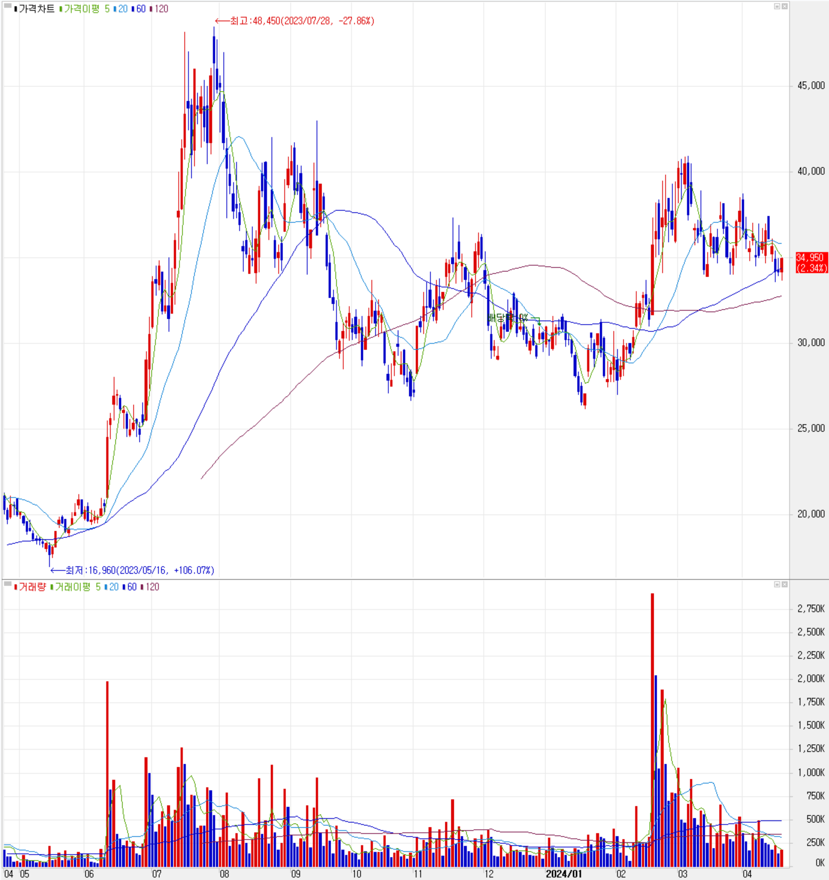Click the 11 month date axis label
This screenshot has height=880, width=829.
click(x=417, y=874)
